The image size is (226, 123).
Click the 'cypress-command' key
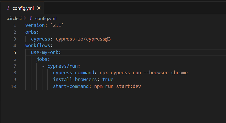tap(73, 73)
